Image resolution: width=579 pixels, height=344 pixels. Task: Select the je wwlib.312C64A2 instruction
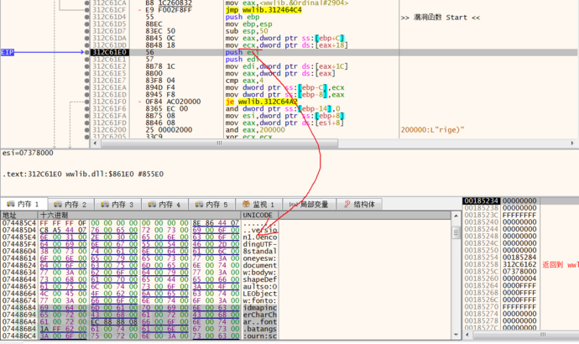tap(262, 102)
